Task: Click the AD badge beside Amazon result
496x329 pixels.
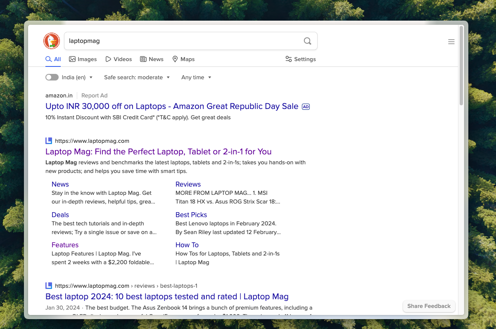Action: tap(306, 107)
